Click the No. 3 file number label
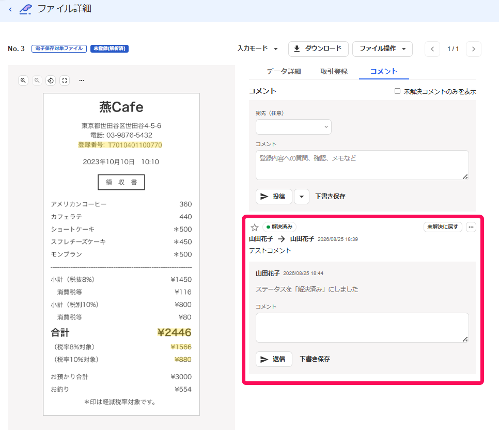This screenshot has height=436, width=499. [16, 49]
